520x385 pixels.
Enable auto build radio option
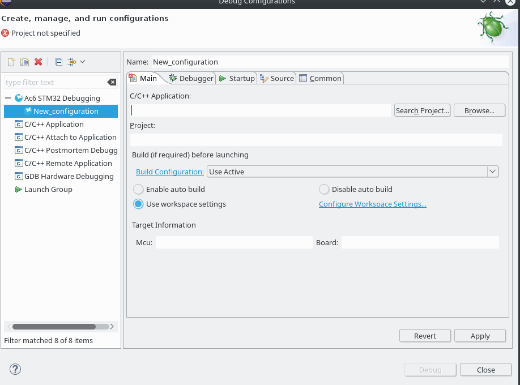(x=138, y=189)
